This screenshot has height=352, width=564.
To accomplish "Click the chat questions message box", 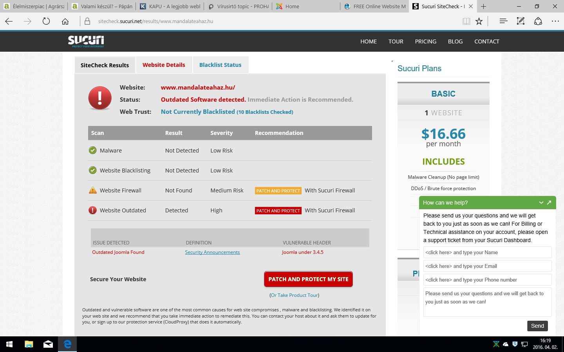I will pos(487,302).
